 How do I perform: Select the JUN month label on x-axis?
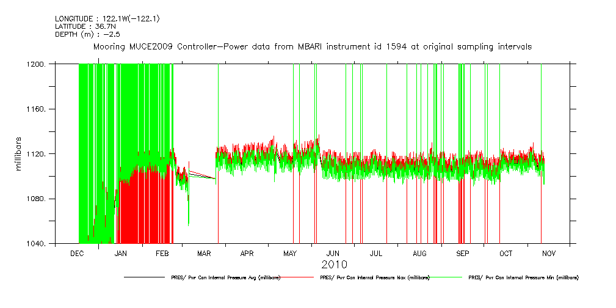tap(333, 253)
